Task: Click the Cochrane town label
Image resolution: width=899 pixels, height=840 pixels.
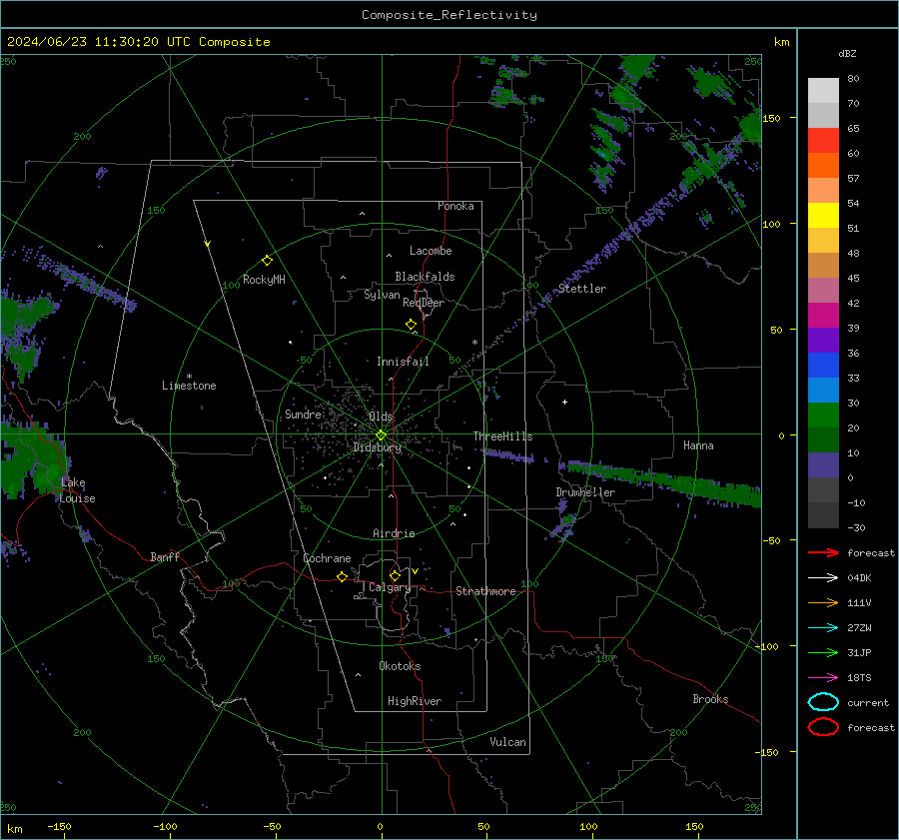Action: tap(327, 558)
